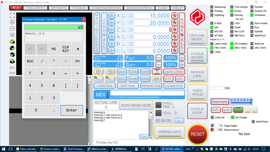
Task: Click the spindle speed minus button
Action: click(159, 65)
